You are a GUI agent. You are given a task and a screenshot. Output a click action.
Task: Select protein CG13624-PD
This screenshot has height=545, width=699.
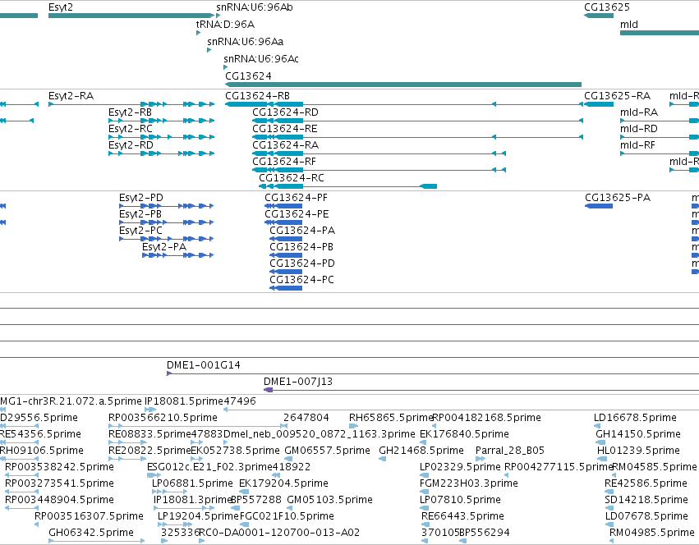tap(286, 272)
